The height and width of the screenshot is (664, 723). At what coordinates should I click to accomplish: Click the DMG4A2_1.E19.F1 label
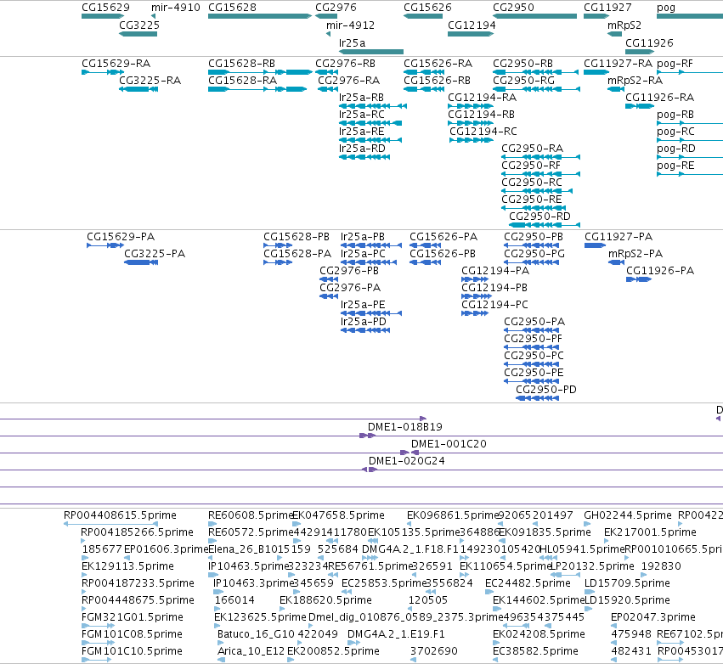[x=396, y=634]
